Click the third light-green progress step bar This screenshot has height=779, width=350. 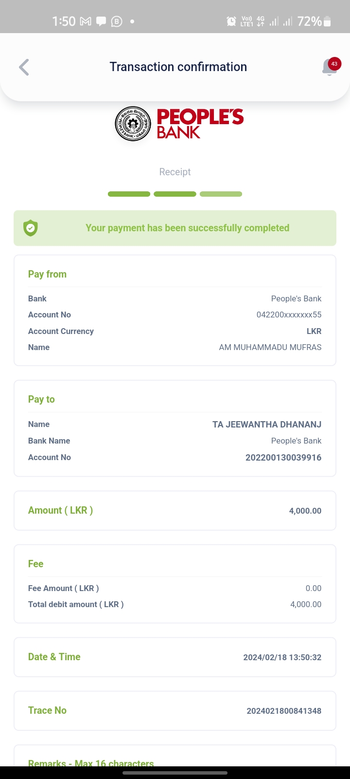[221, 194]
